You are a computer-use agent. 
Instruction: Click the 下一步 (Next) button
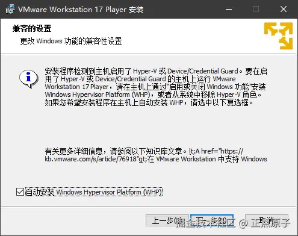212,220
